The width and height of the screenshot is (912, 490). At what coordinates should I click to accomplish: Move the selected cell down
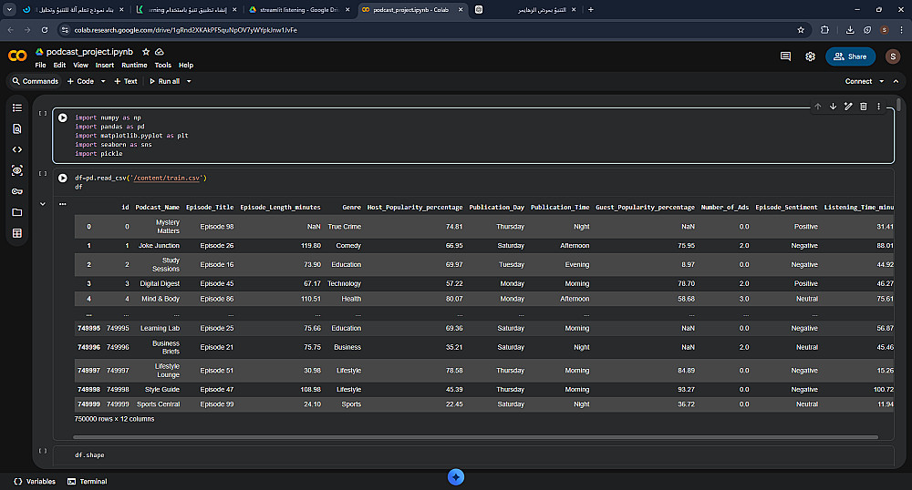[833, 107]
